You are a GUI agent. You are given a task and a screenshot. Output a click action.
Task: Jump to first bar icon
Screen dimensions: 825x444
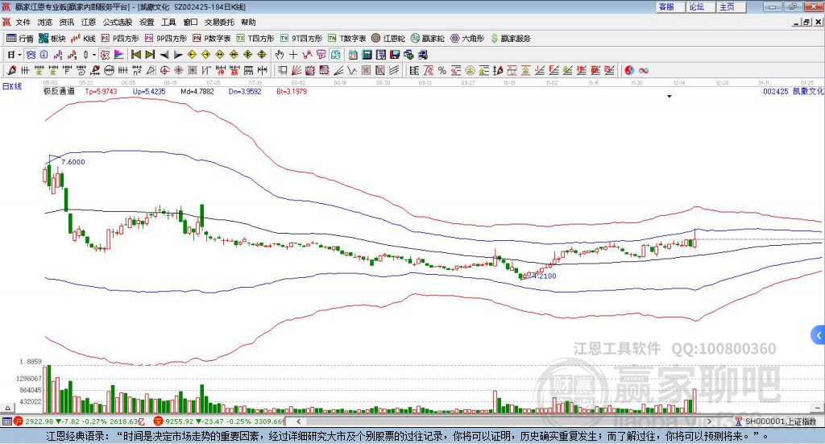135,55
